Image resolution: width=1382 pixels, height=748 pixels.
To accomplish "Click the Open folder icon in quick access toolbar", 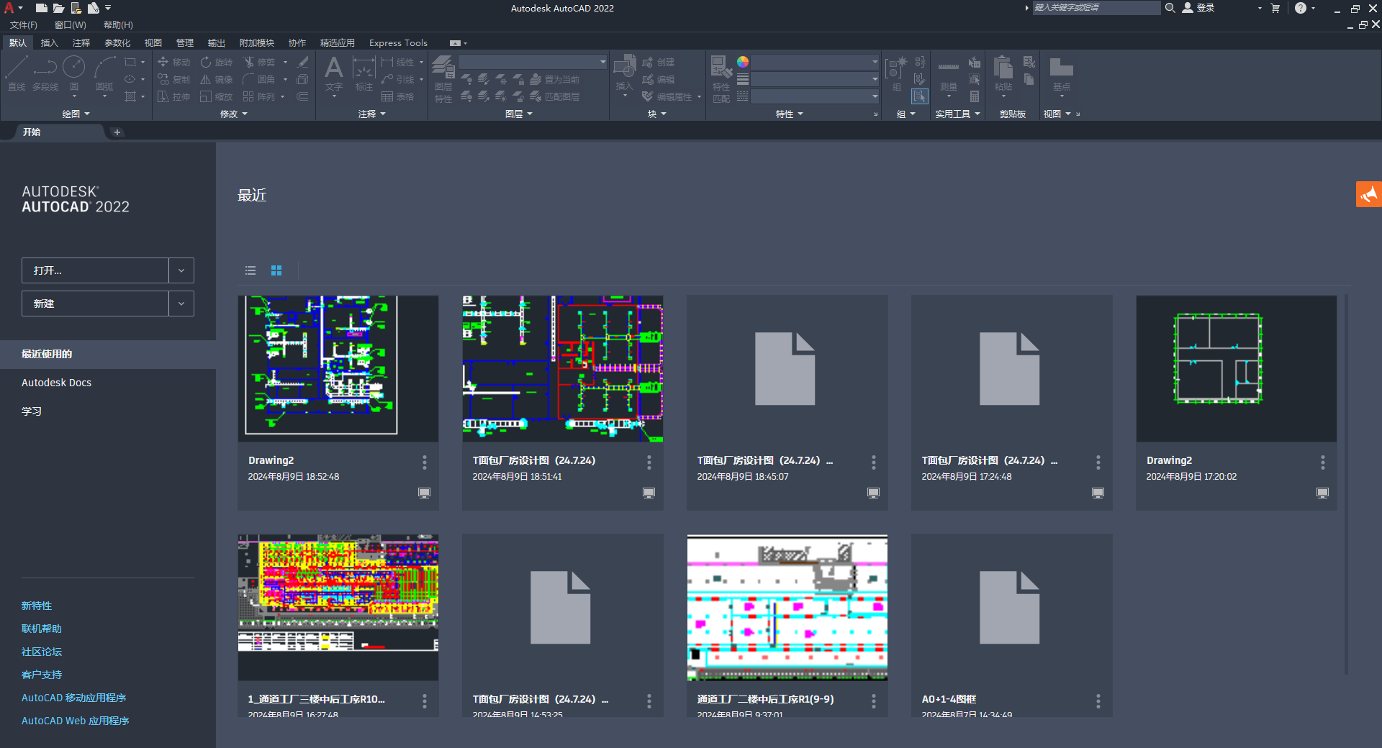I will [x=58, y=8].
